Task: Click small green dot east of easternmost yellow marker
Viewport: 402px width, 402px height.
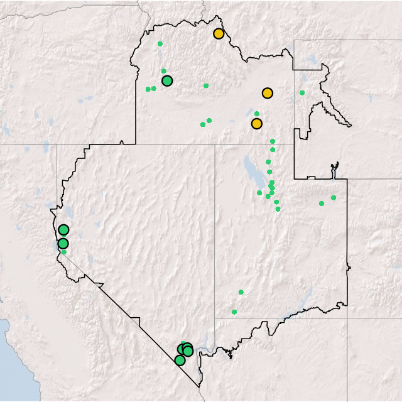Action: coord(302,93)
